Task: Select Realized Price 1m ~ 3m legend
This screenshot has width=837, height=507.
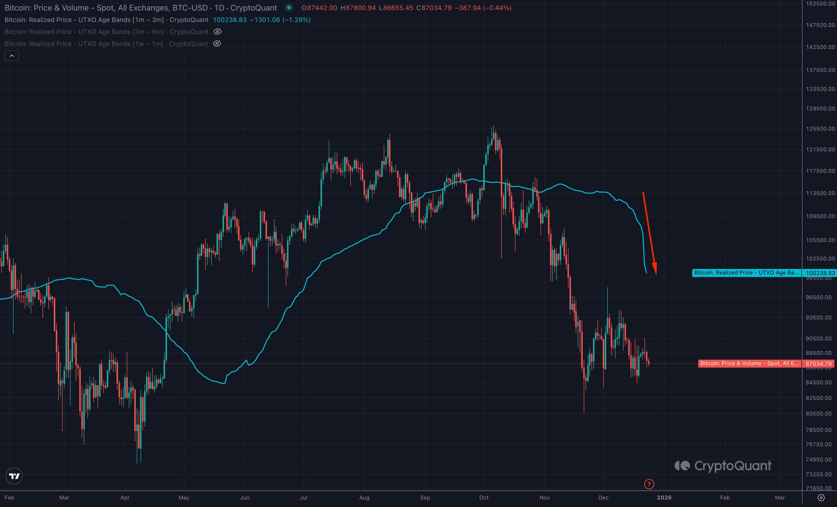Action: pos(106,20)
